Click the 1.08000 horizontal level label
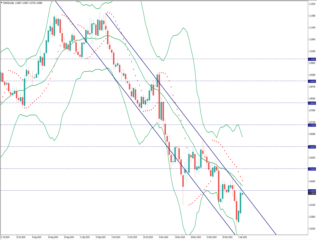317x240 pixels. tap(312, 103)
